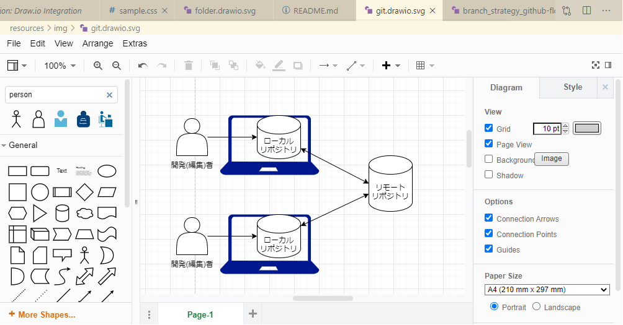Screen dimensions: 623x325
Task: Select the hexagon shape in General palette
Action: pyautogui.click(x=17, y=213)
